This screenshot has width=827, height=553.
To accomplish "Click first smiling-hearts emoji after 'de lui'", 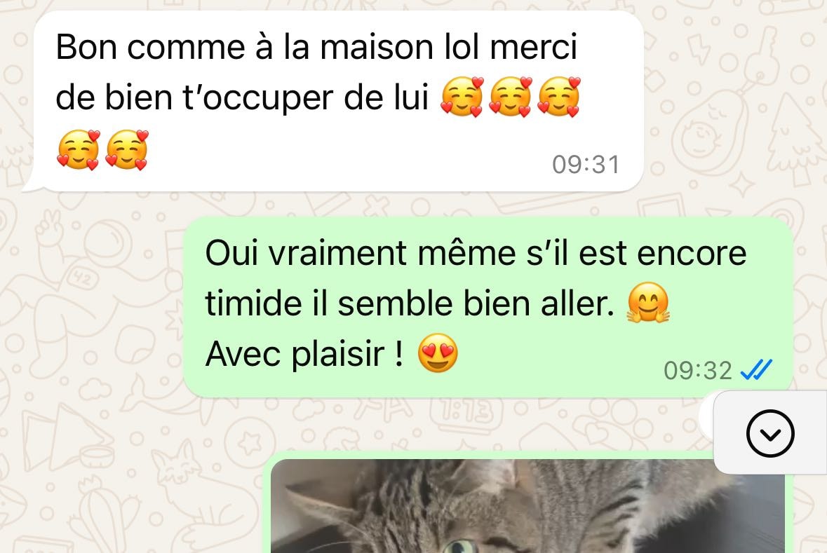I will tap(462, 97).
